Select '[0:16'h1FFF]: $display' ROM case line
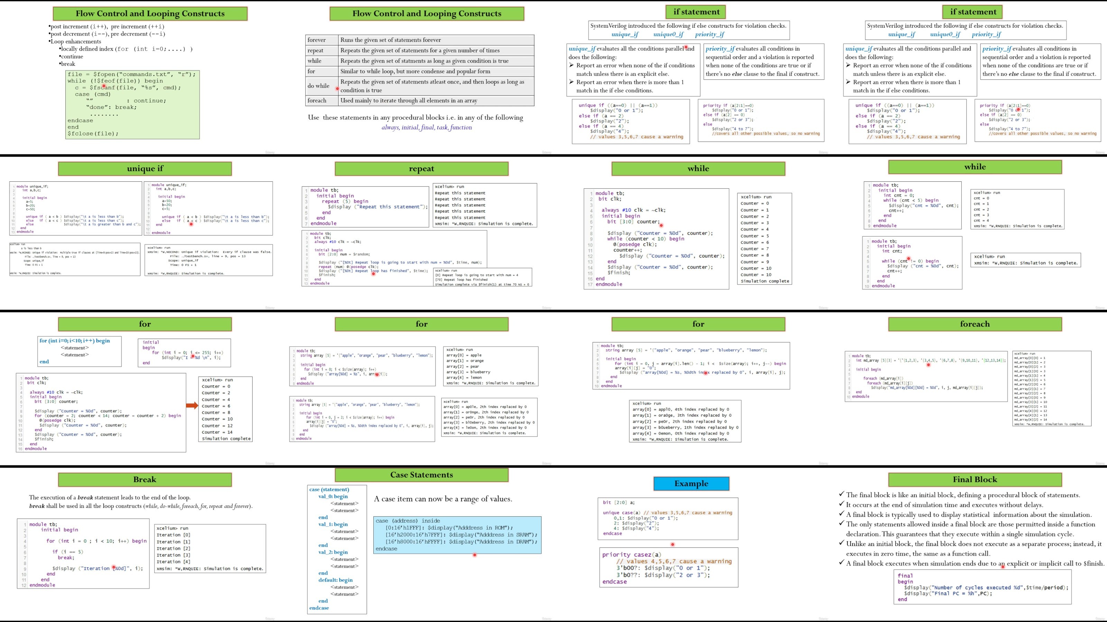 point(449,528)
